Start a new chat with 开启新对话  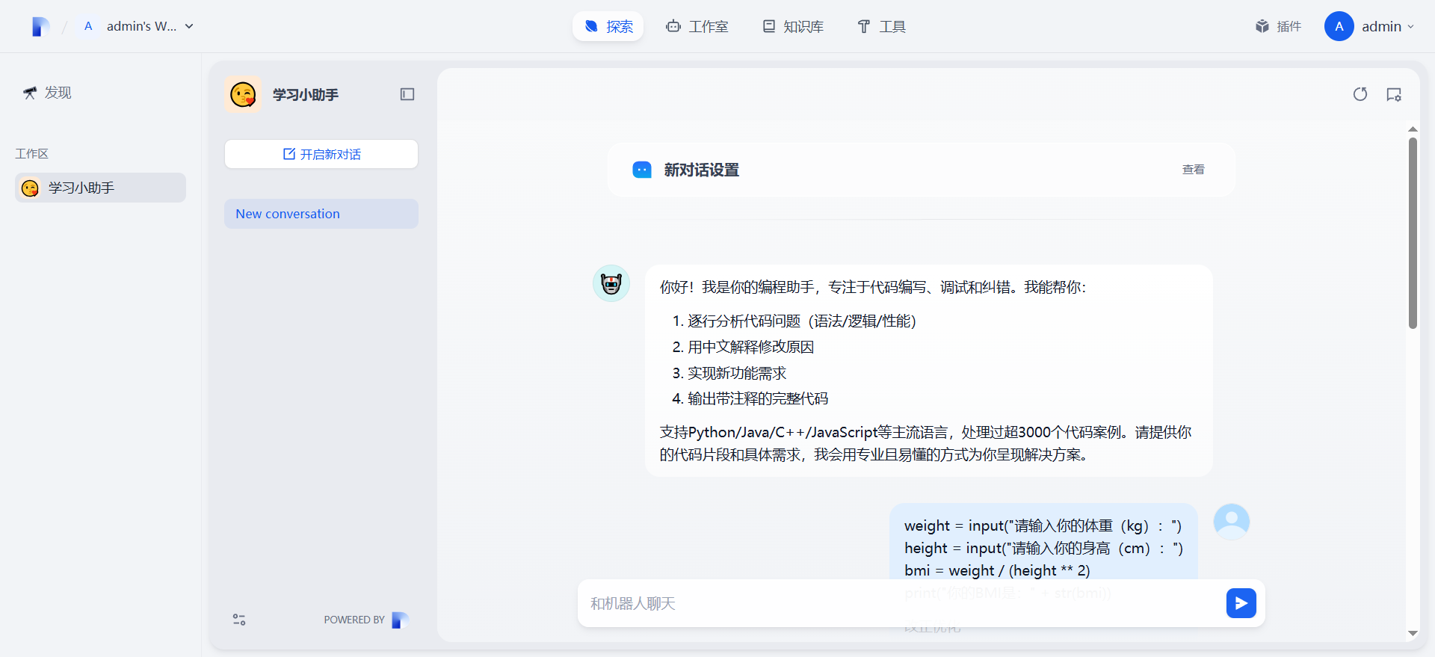[321, 154]
